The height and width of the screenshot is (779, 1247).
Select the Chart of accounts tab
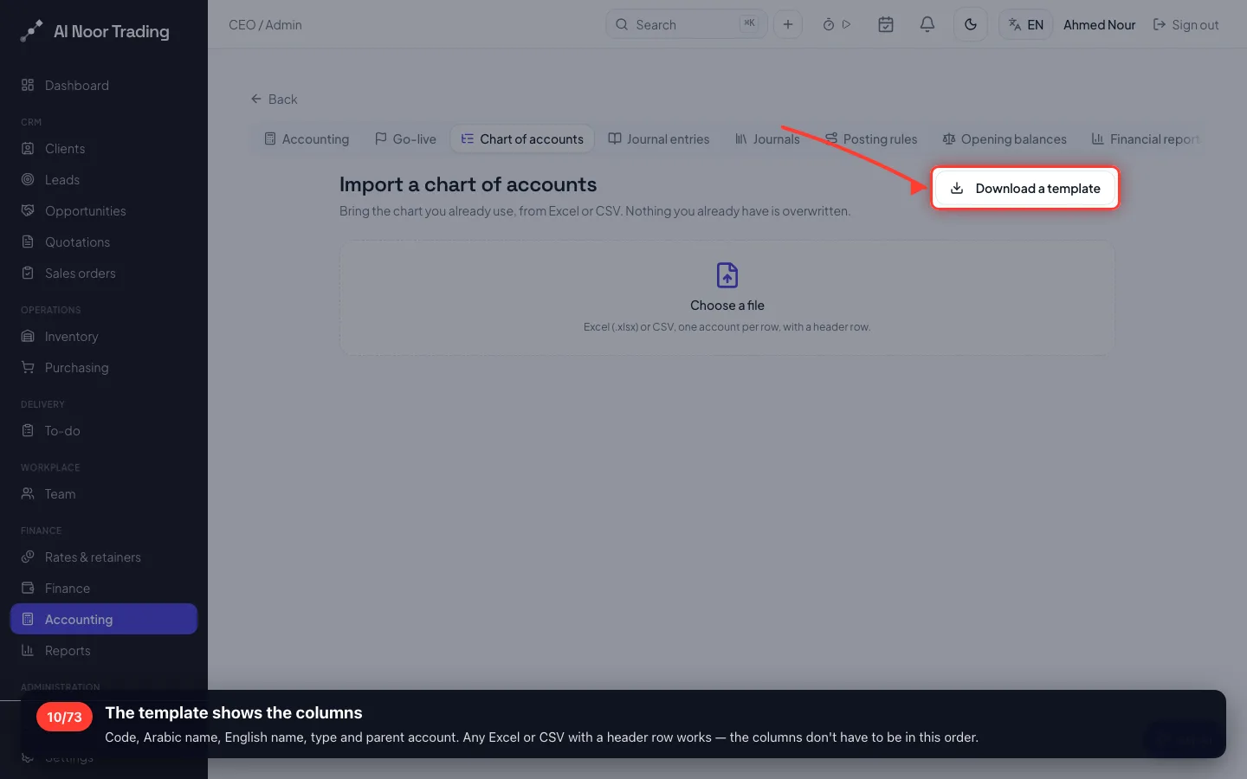tap(522, 138)
